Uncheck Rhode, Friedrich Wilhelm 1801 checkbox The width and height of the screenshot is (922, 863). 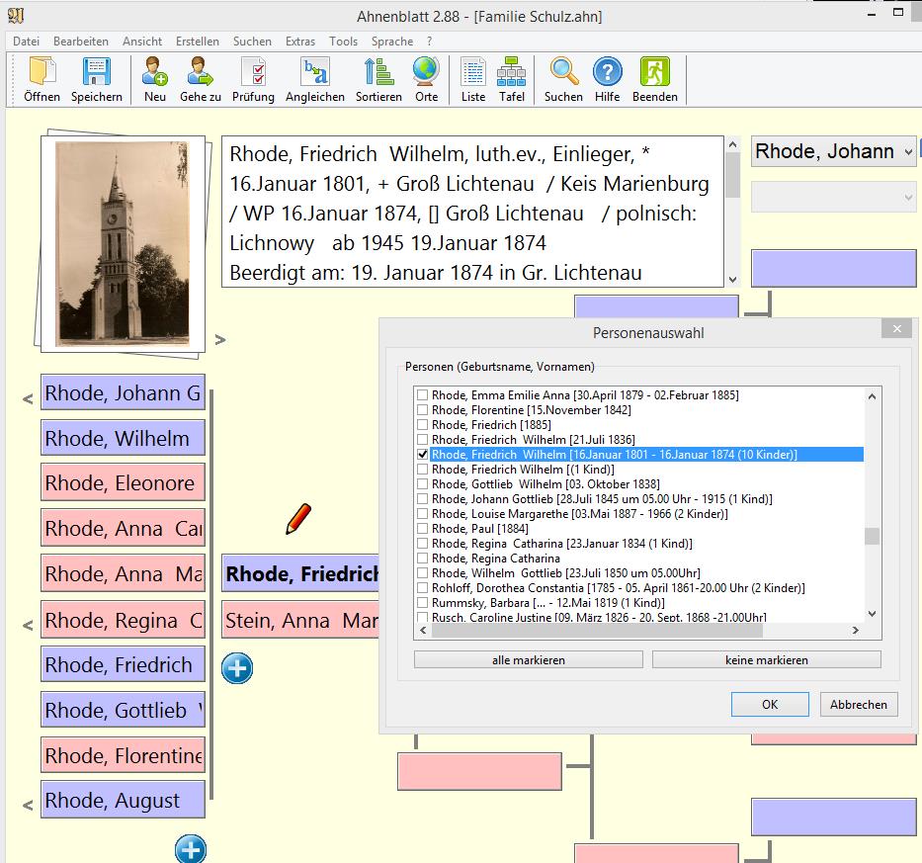[x=423, y=455]
